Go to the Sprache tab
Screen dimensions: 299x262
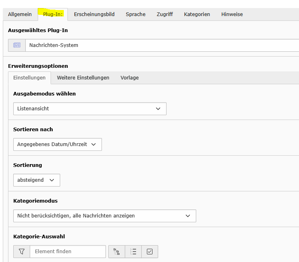click(136, 14)
